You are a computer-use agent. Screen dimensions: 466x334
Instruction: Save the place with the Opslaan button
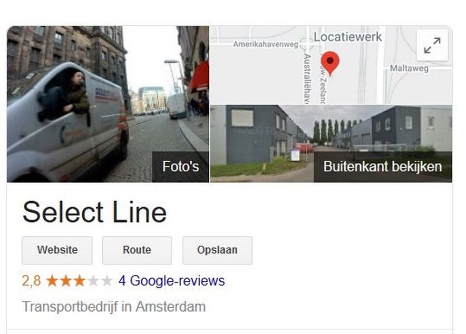(x=217, y=250)
